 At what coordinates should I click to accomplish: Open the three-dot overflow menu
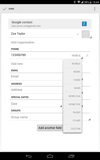[95, 9]
